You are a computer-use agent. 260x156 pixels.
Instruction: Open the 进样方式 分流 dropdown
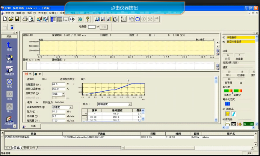[x=63, y=94]
